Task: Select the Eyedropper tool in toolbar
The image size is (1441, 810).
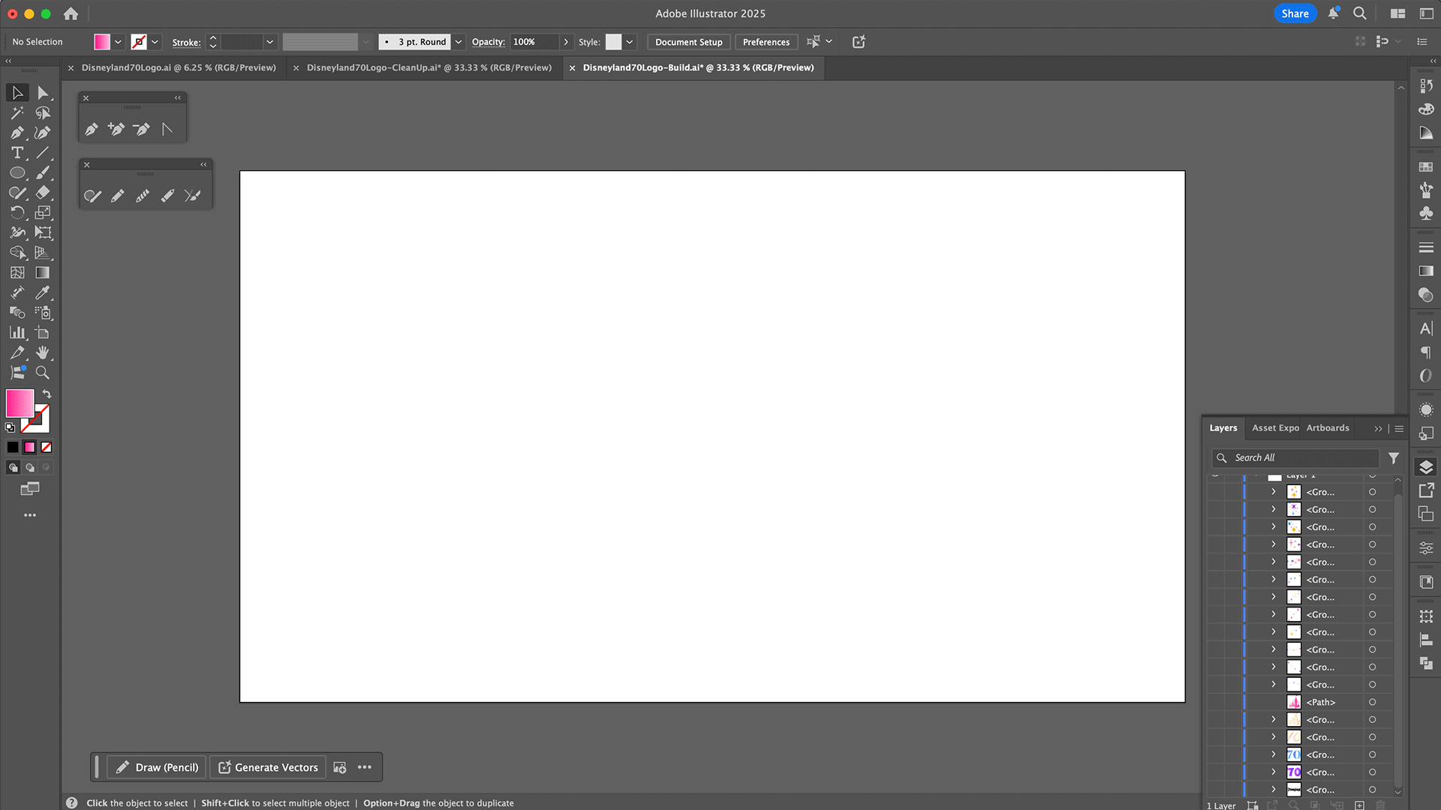Action: coord(43,293)
